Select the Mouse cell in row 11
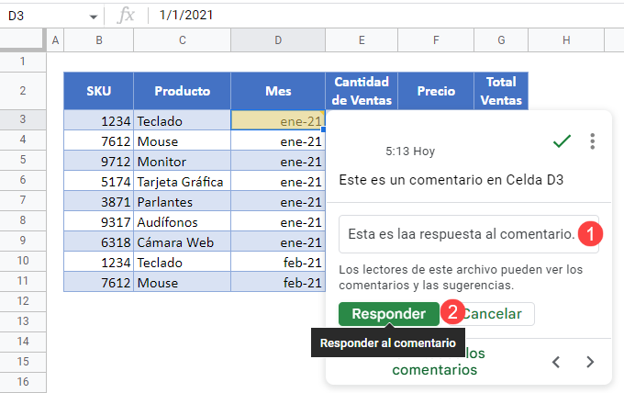This screenshot has width=624, height=393. coord(183,282)
